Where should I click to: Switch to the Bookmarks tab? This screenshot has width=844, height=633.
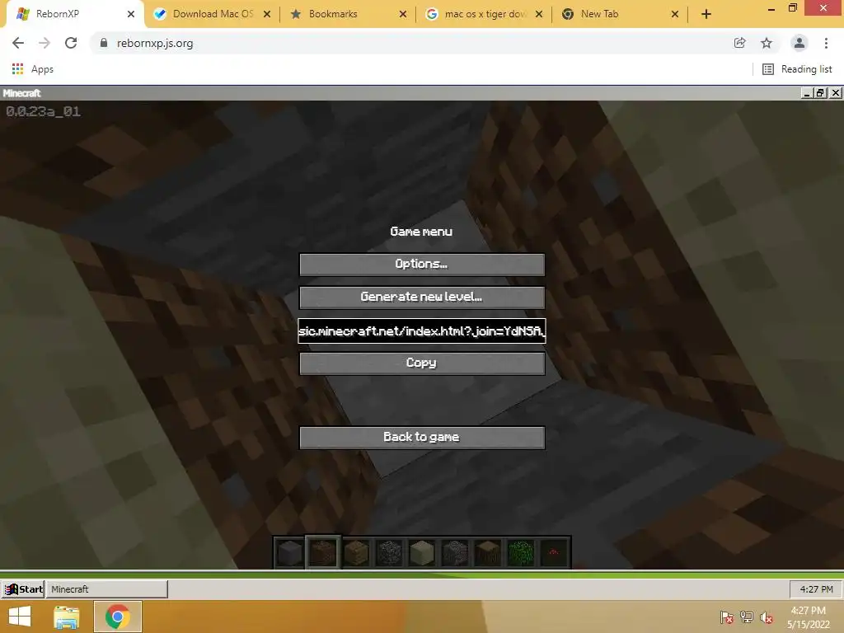(x=348, y=14)
